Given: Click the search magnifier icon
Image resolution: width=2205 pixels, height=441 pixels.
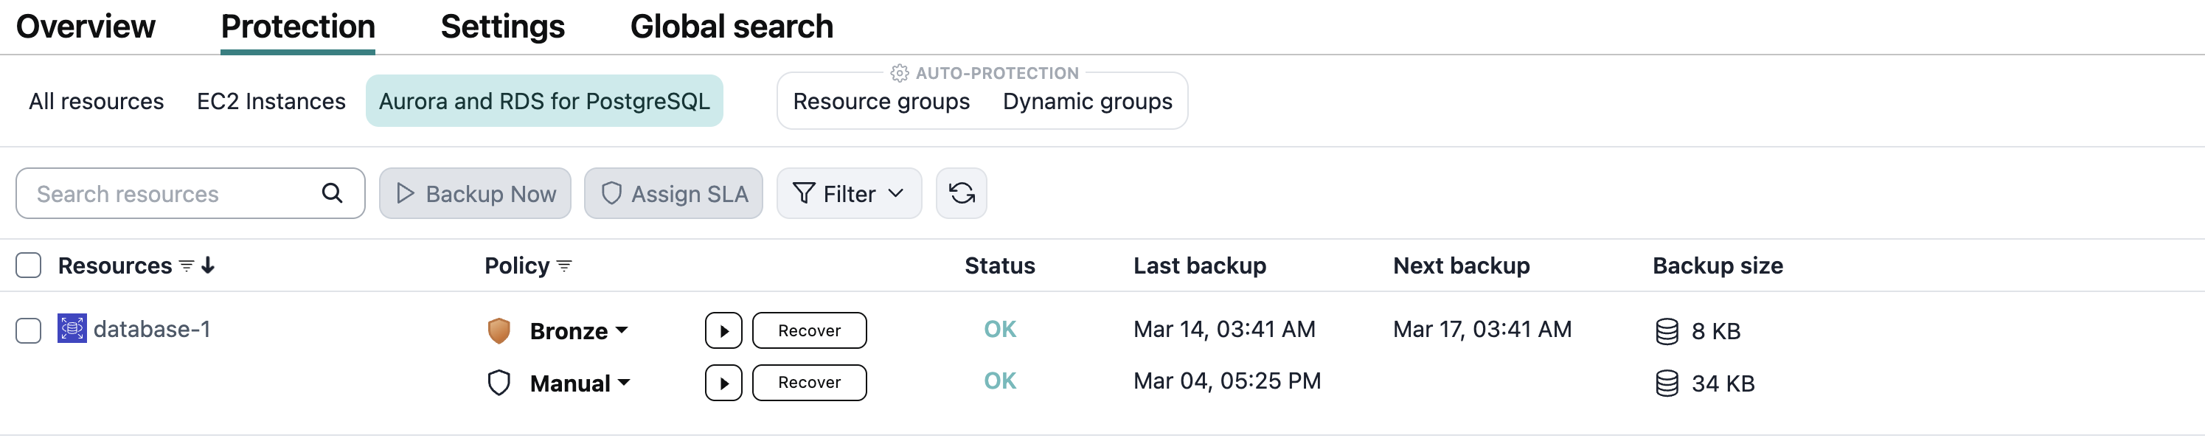Looking at the screenshot, I should click(x=332, y=193).
